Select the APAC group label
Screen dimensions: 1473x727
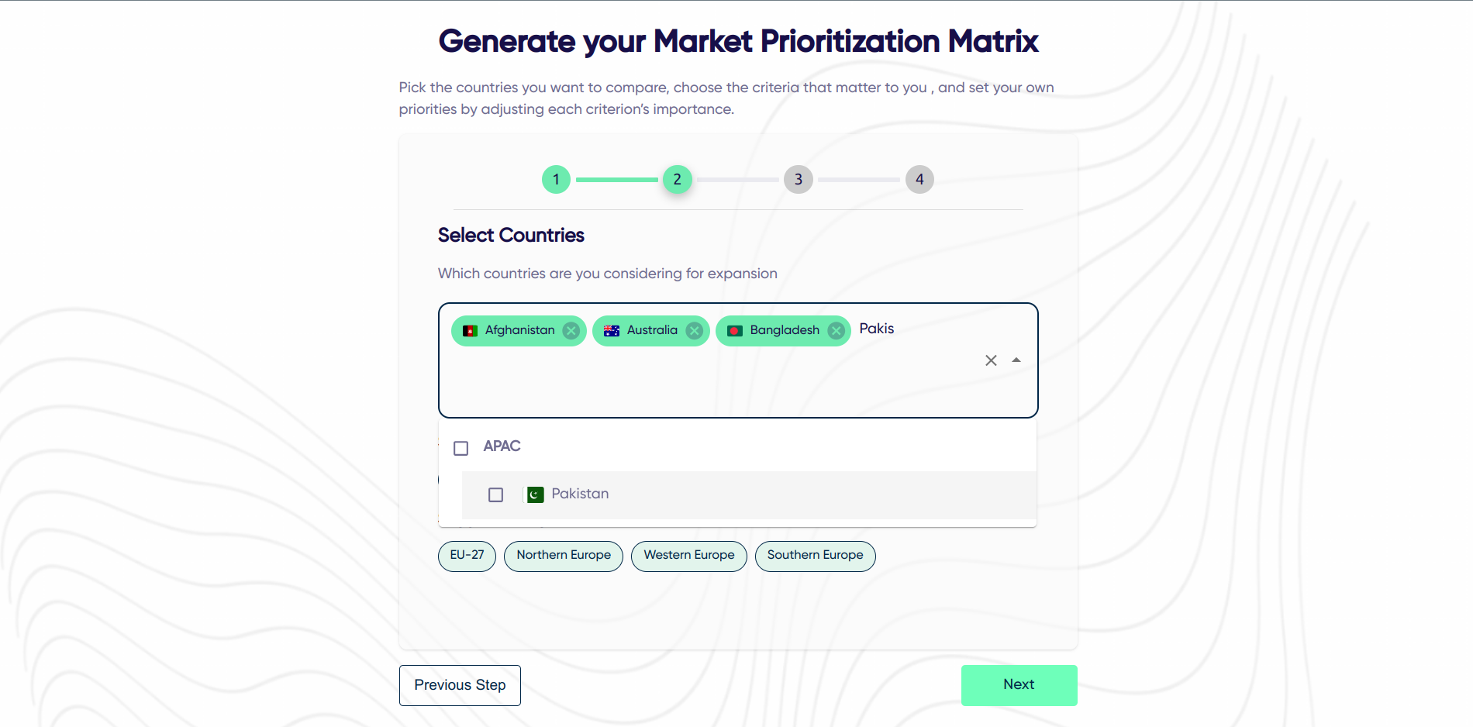[502, 446]
